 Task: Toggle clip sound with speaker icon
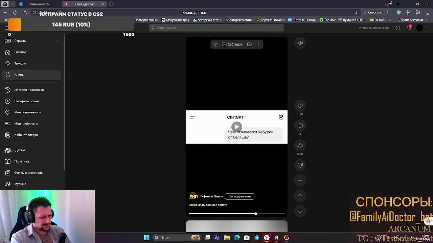click(300, 43)
